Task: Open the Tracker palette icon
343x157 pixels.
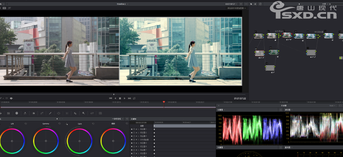Action: click(x=67, y=113)
